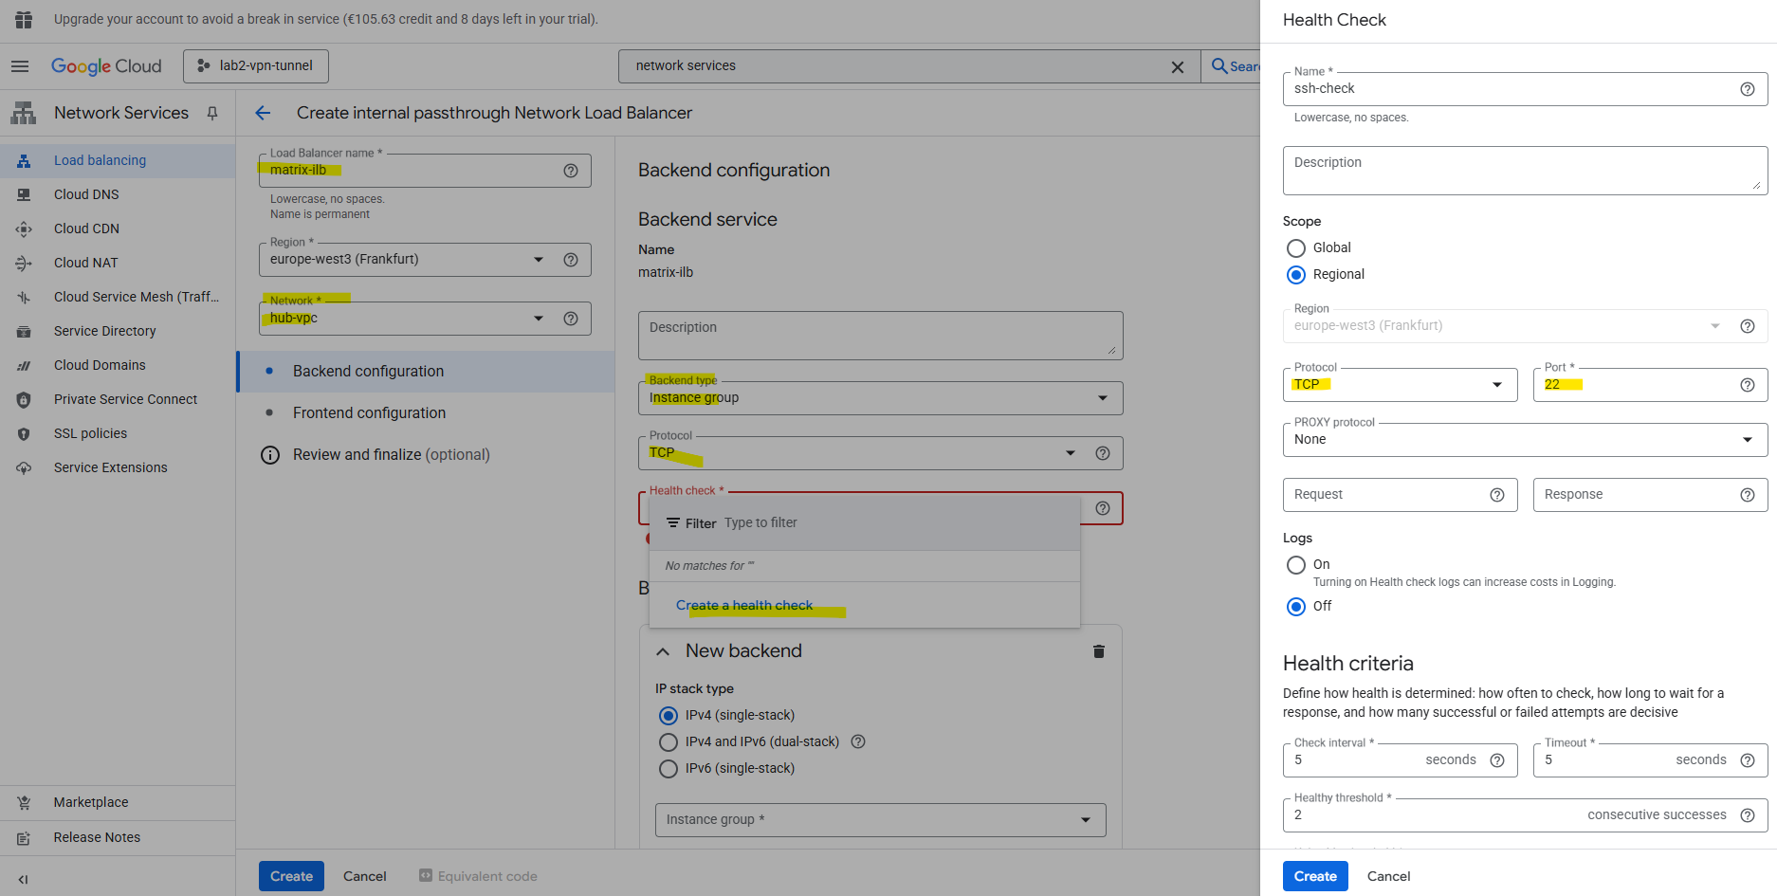
Task: Select IPv4 and IPv6 (dual-stack) option
Action: click(669, 742)
